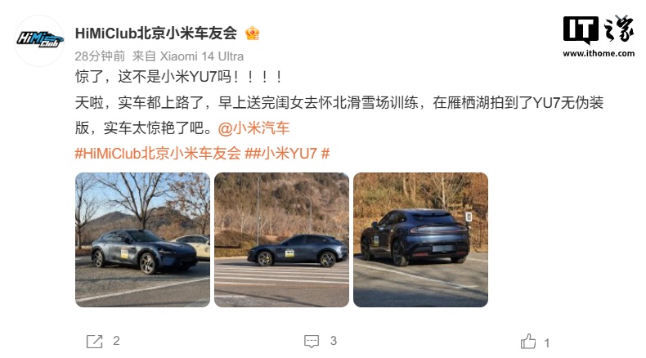Click the HiMiClub profile avatar
The image size is (646, 358).
[39, 40]
